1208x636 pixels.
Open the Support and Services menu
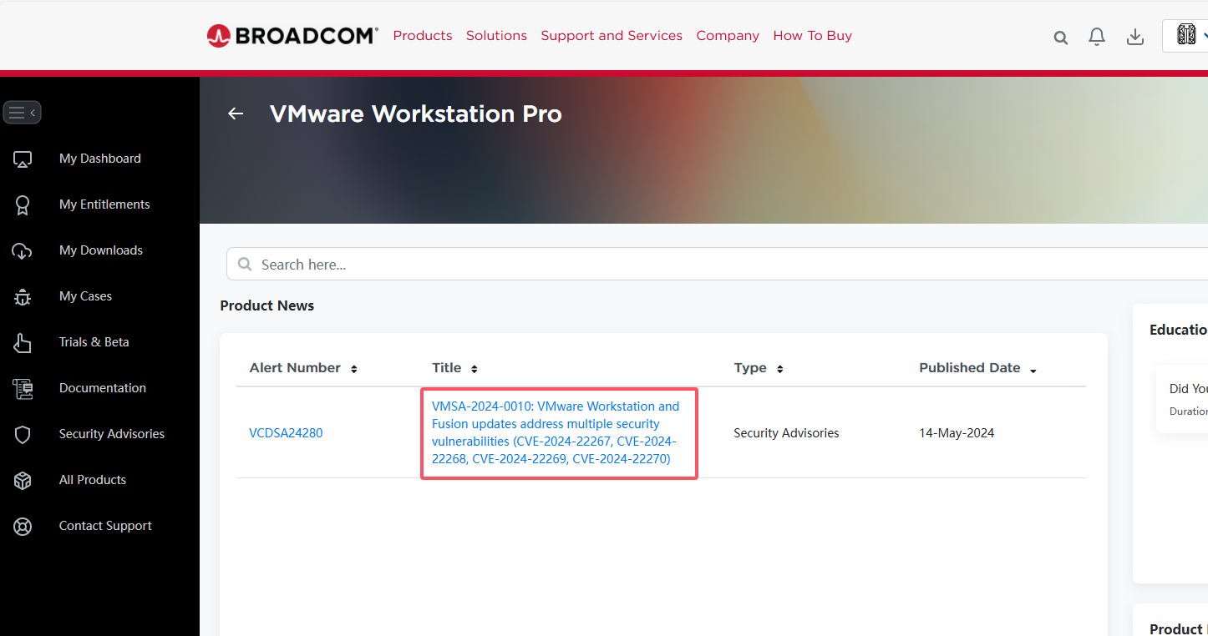612,36
